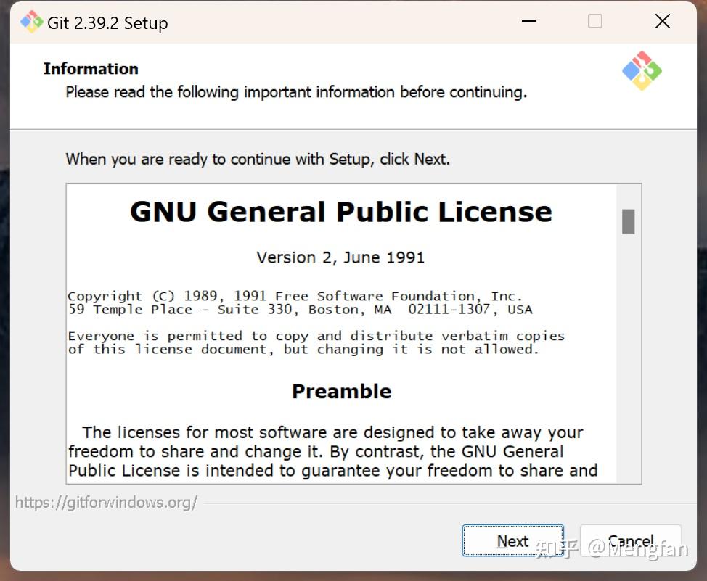Minimize the Git Setup window
The height and width of the screenshot is (581, 707).
tap(529, 21)
